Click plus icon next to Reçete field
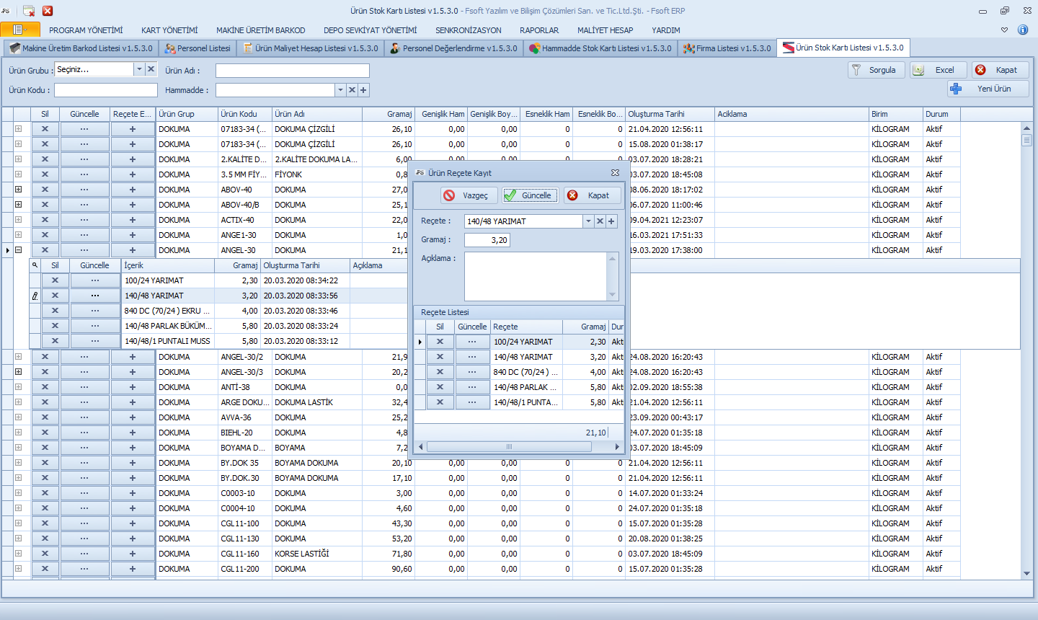 tap(612, 221)
